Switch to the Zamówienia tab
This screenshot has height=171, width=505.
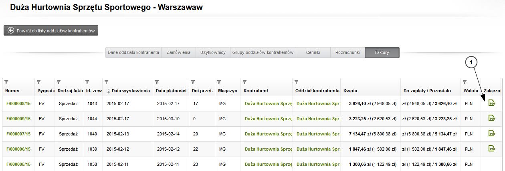178,53
